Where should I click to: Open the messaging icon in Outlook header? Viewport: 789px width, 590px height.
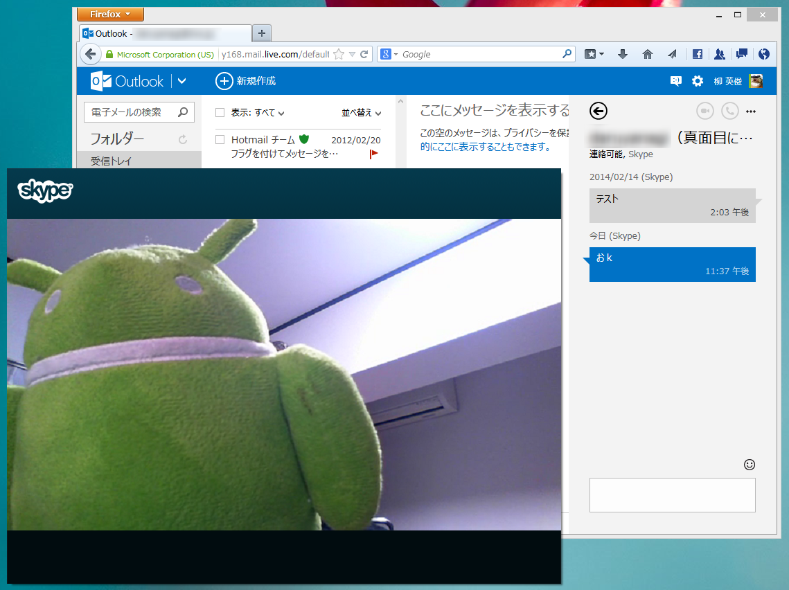point(675,81)
